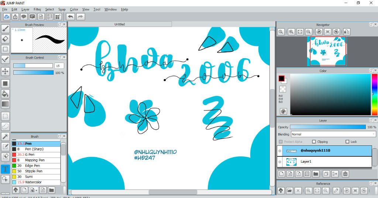Adjust the brush size slider

pos(33,66)
